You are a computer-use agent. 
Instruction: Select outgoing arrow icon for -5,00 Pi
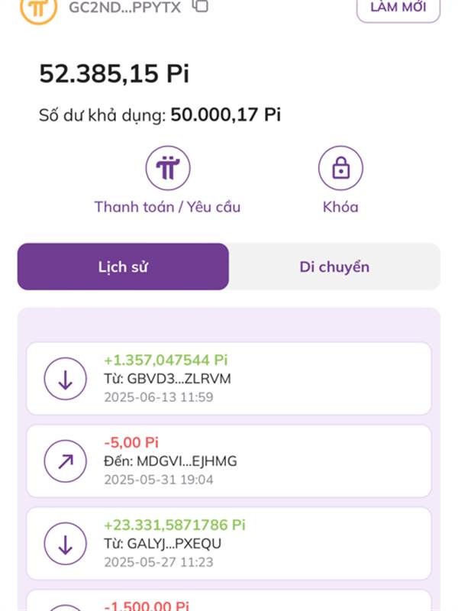pyautogui.click(x=65, y=461)
